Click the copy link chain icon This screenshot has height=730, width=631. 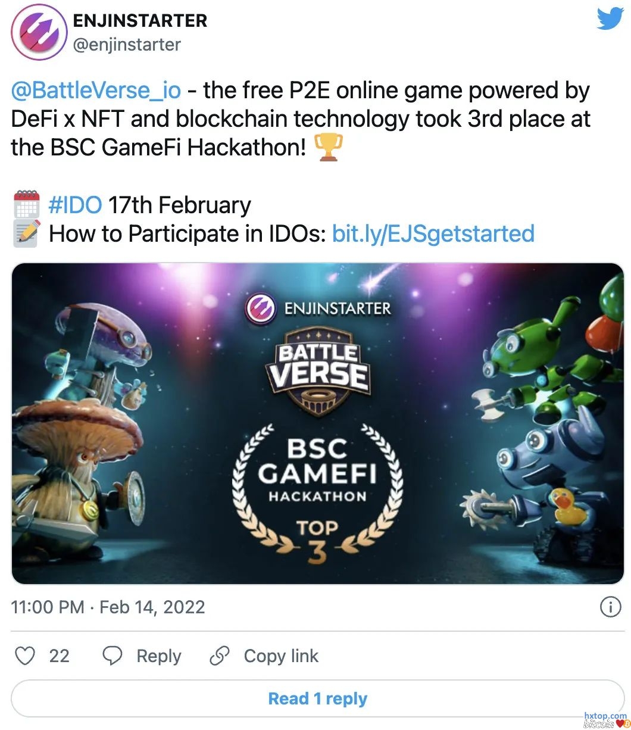coord(220,656)
